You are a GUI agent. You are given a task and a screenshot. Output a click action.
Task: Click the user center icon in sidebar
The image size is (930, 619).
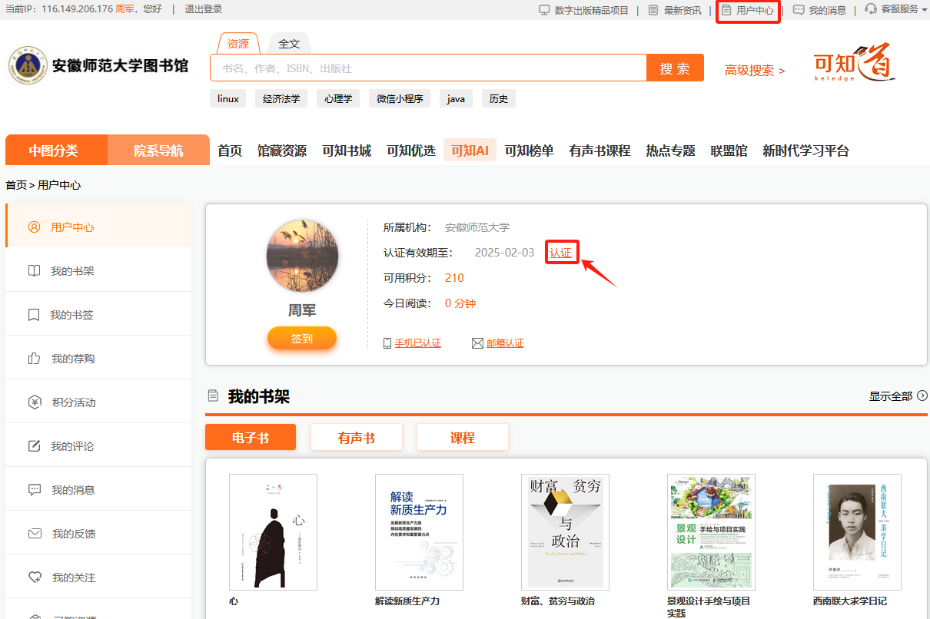tap(34, 227)
